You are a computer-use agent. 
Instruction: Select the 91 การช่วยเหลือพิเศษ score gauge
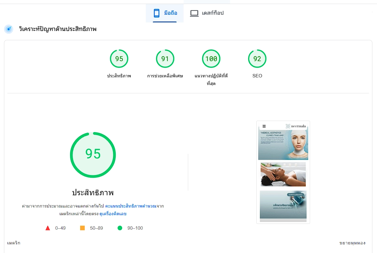(x=165, y=59)
